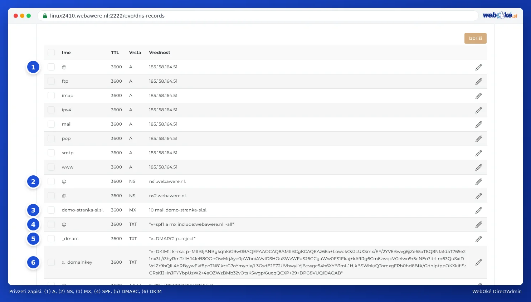Check the imap record checkbox
Screen dimensions: 531x302
click(x=51, y=96)
